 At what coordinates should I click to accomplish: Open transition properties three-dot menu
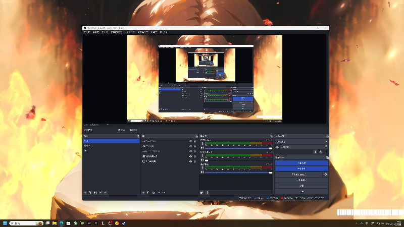pyautogui.click(x=326, y=152)
